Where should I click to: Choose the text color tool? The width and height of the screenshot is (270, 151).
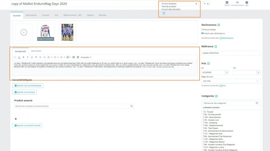[x=19, y=57]
